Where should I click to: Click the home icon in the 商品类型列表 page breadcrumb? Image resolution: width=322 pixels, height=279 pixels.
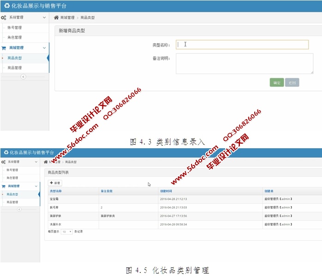pos(46,162)
